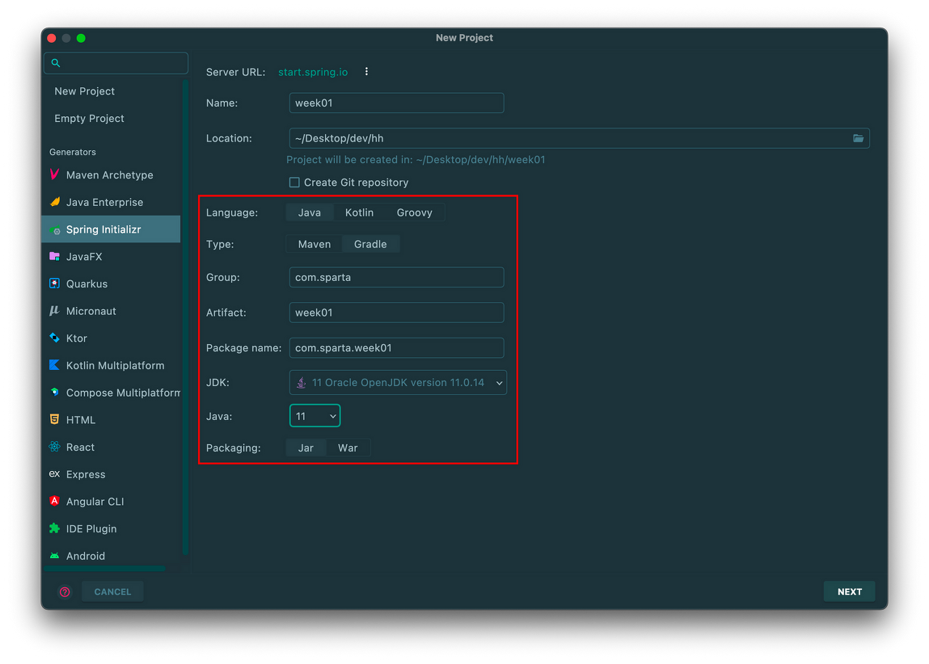
Task: Click the Name field containing week01
Action: (x=396, y=103)
